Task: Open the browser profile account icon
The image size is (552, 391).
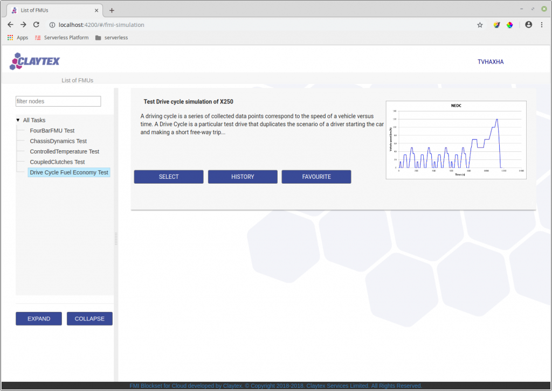Action: (528, 25)
